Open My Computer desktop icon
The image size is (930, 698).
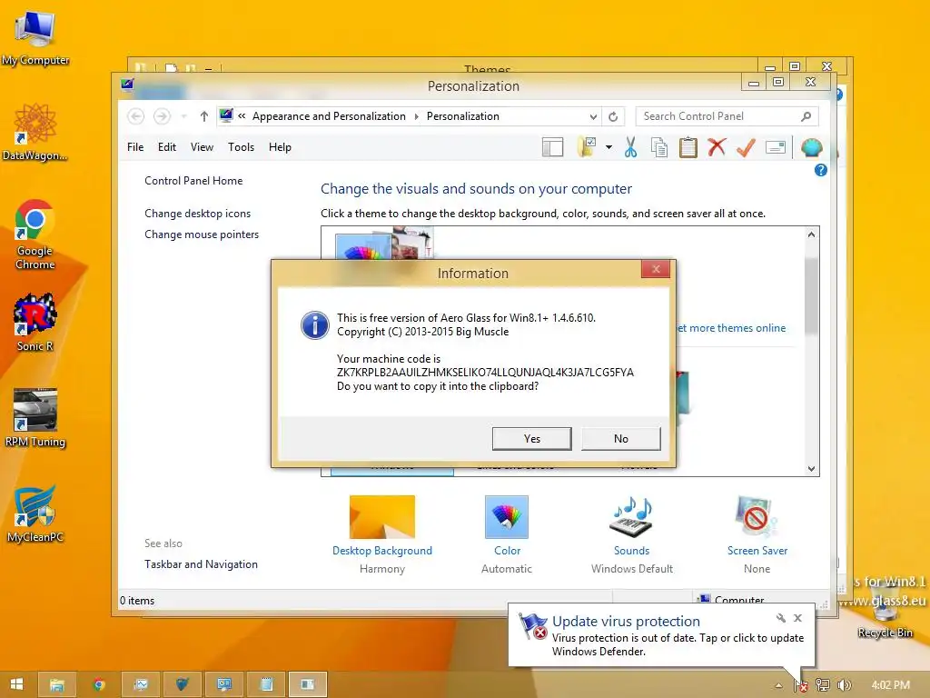click(x=35, y=36)
